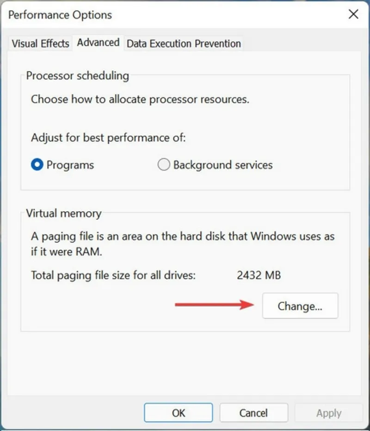
Task: Click Cancel to discard changes
Action: pyautogui.click(x=253, y=412)
